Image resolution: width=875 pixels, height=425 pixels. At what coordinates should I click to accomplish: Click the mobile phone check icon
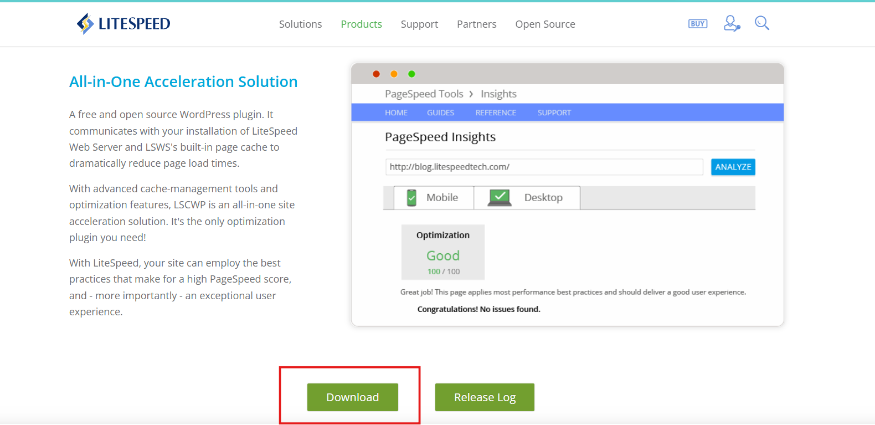(411, 198)
